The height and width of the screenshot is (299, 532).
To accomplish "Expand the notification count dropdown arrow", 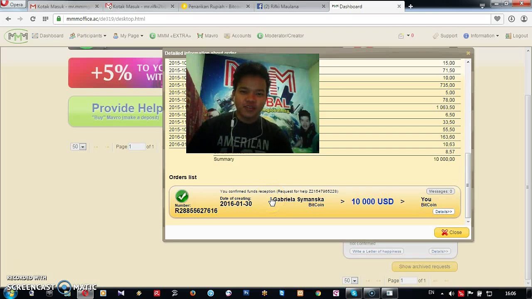I will point(408,36).
